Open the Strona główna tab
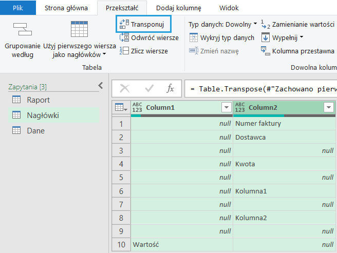This screenshot has width=337, height=253. 66,8
